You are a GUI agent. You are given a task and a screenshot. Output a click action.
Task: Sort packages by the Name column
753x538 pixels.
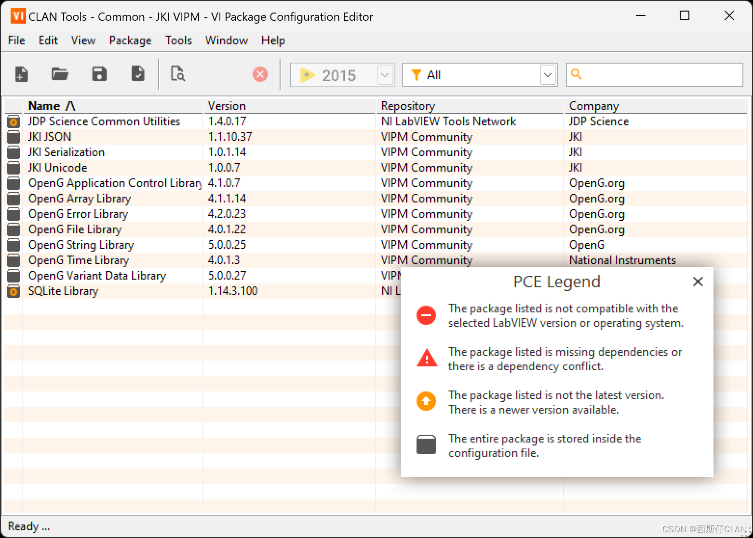pyautogui.click(x=44, y=106)
